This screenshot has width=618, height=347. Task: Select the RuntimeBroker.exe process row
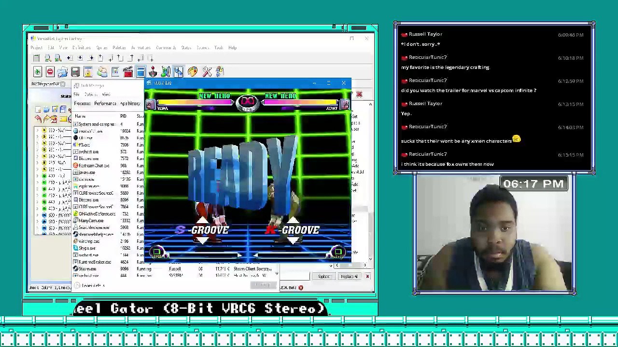click(108, 262)
